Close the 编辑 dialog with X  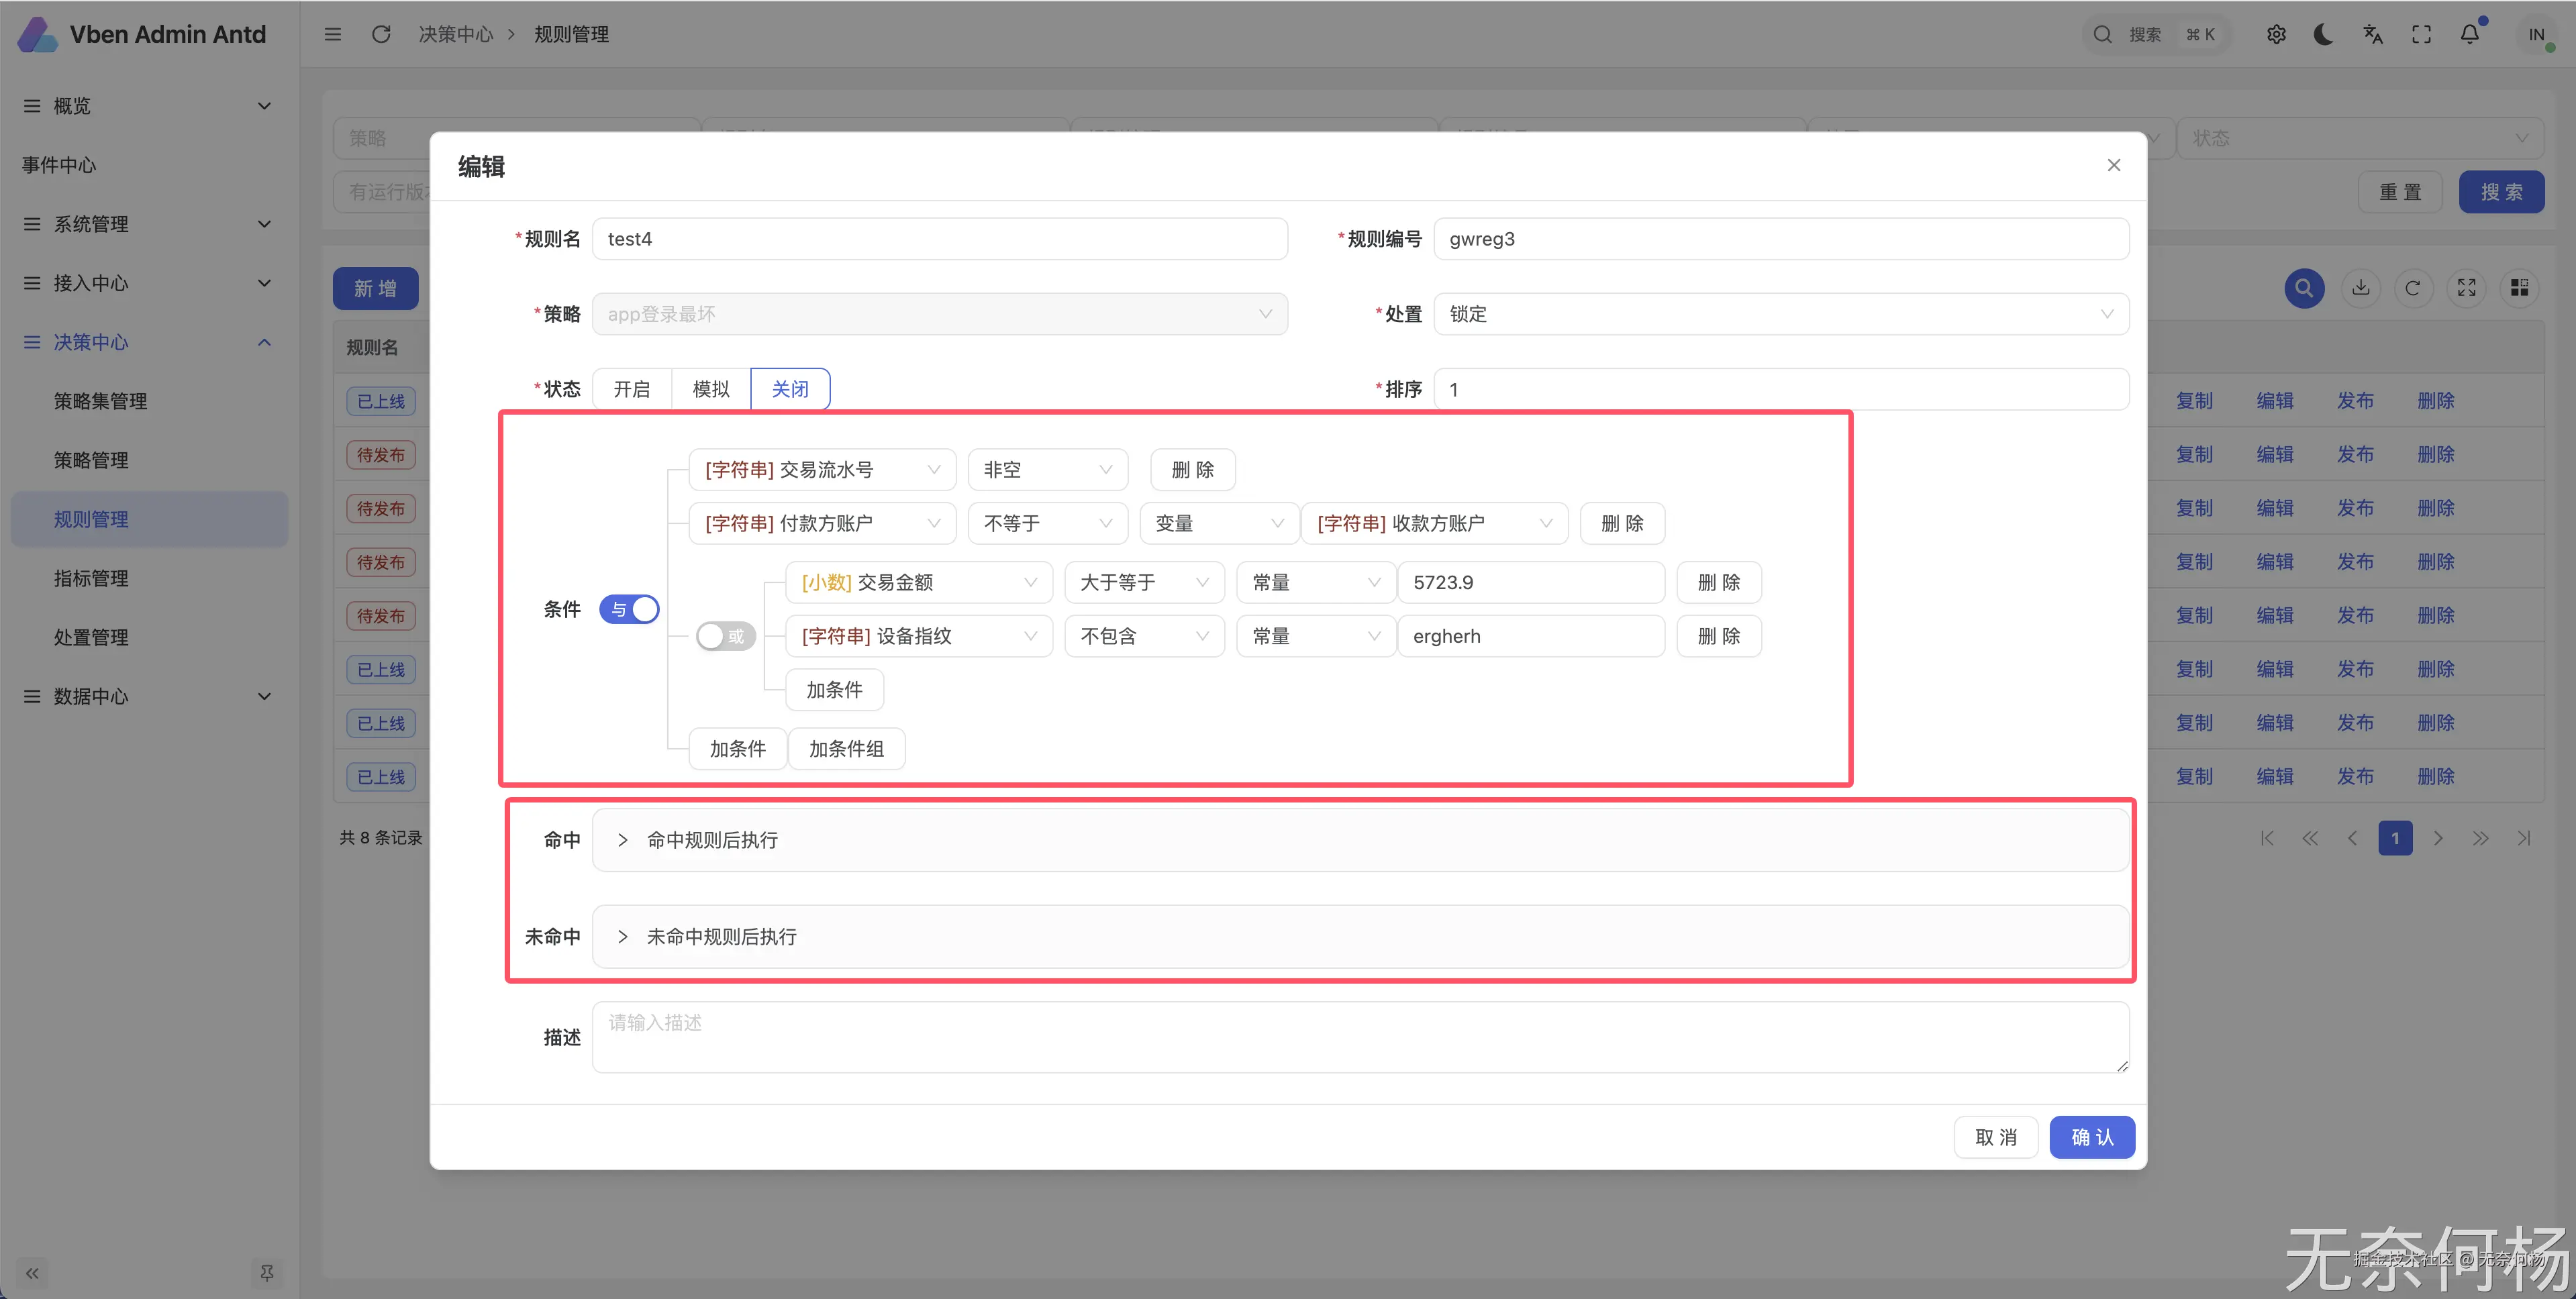[2113, 165]
